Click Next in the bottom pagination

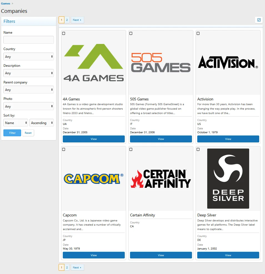(77, 267)
